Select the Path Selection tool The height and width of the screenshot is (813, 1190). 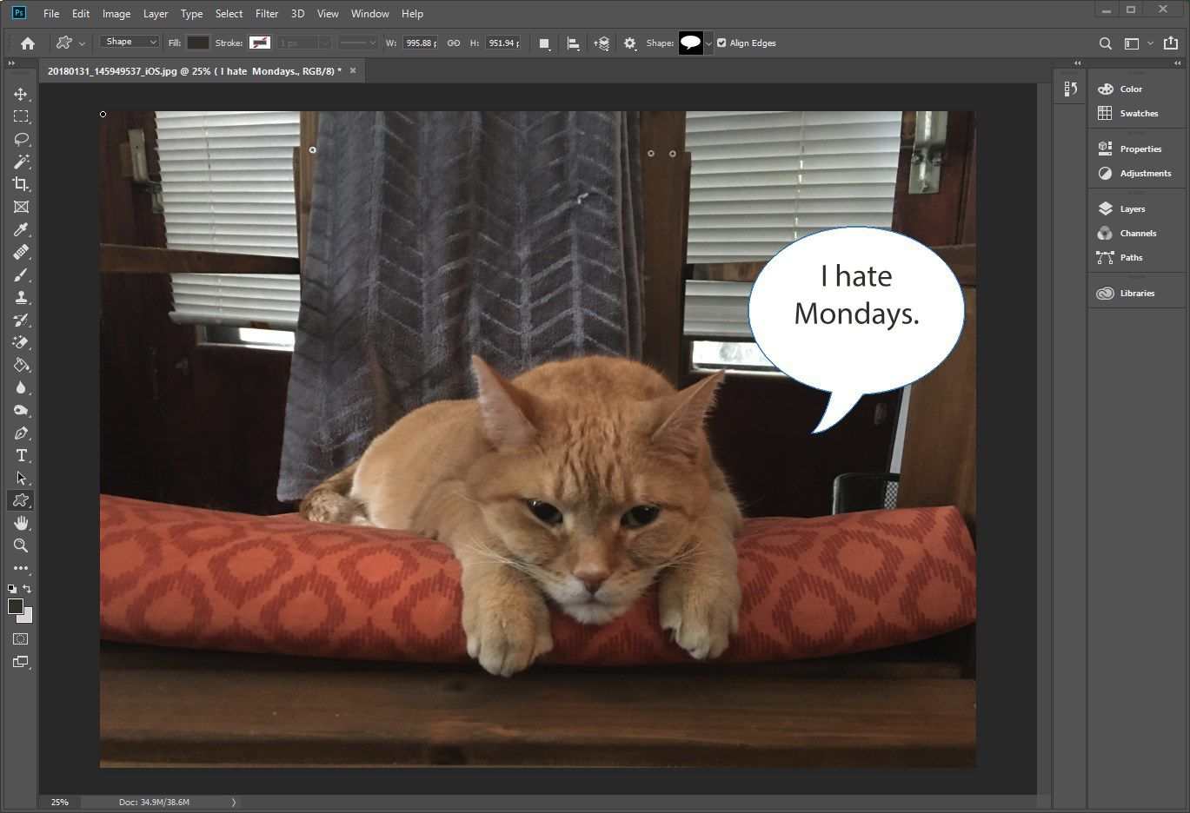[x=21, y=478]
